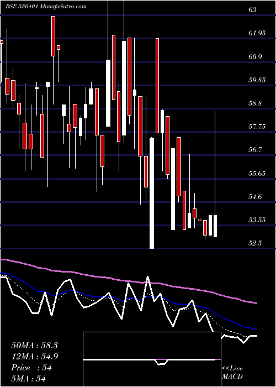Click the 57.75 axis value
This screenshot has width=276, height=387.
coord(257,127)
